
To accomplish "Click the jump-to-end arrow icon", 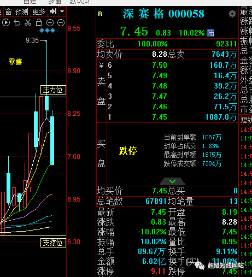I will coord(53,11).
